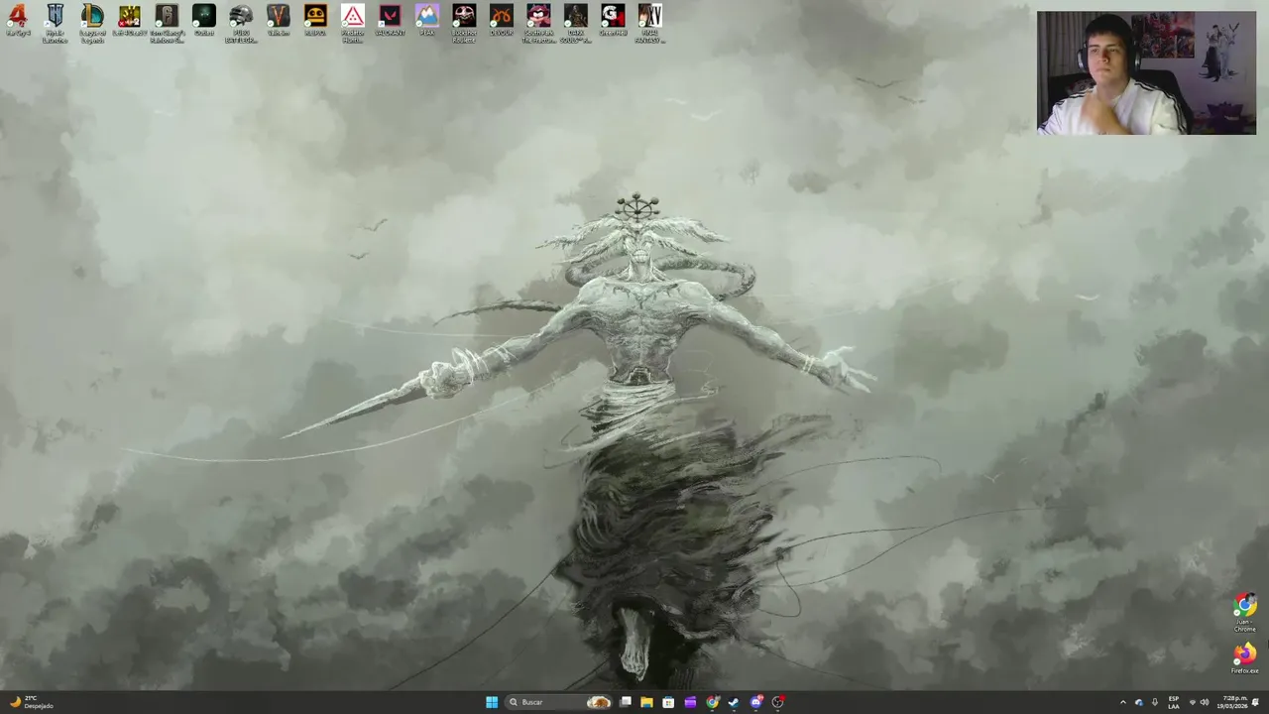
Task: Select the Buckshot Roulette icon
Action: coord(464,23)
